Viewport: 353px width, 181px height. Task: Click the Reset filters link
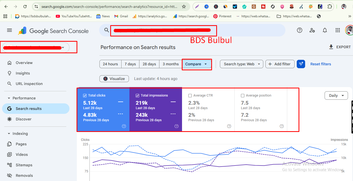coord(321,64)
